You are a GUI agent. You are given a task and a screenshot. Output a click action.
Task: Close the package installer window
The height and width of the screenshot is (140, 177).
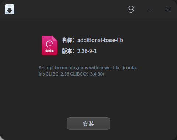click(x=168, y=10)
